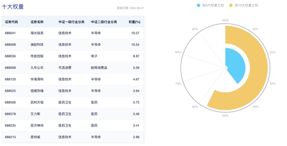Click the weight value 3.75
The image size is (287, 146).
136,103
